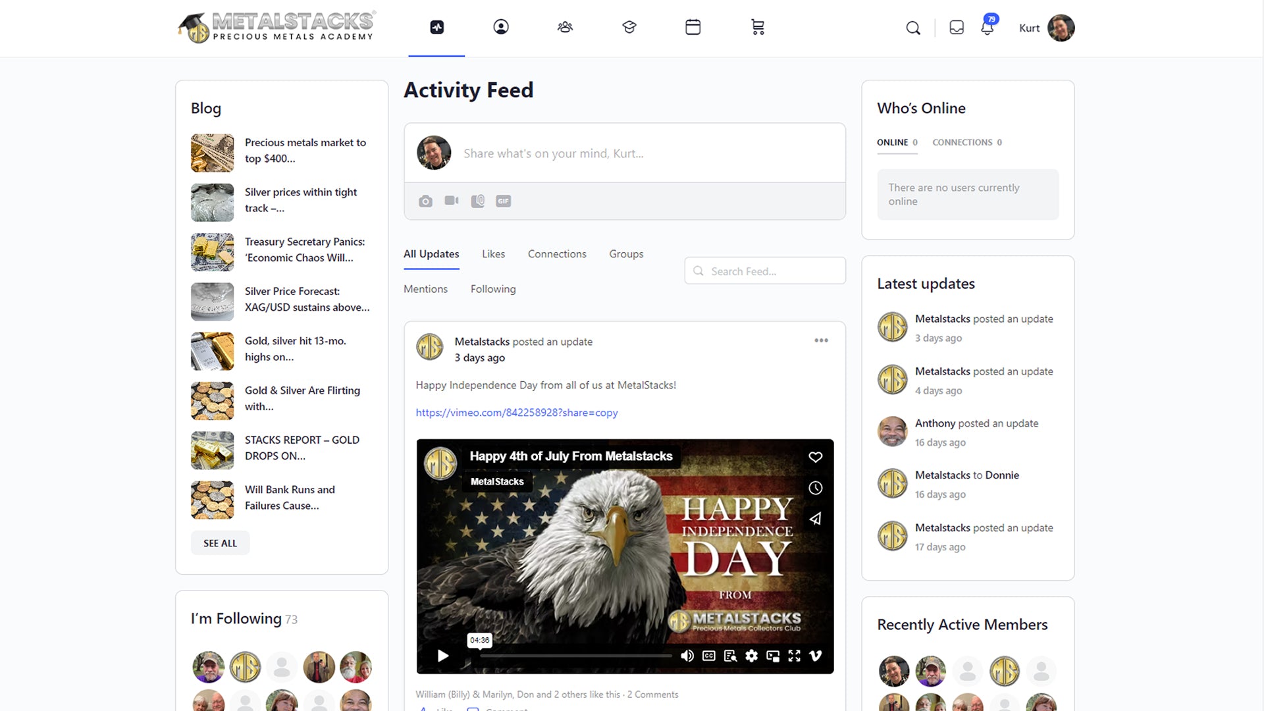Click the SEE ALL blog button
The width and height of the screenshot is (1264, 711).
point(220,543)
